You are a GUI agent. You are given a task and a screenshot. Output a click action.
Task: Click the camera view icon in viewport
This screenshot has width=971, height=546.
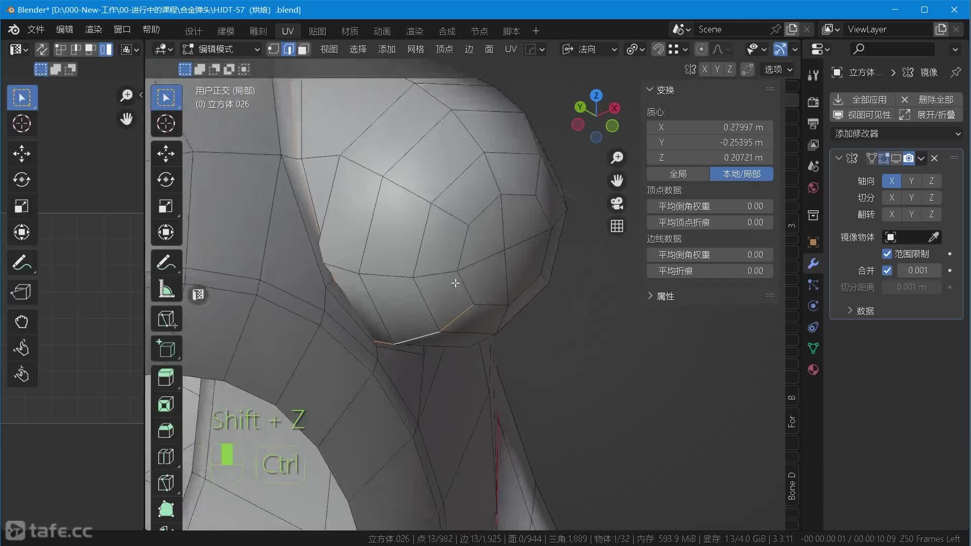tap(616, 203)
